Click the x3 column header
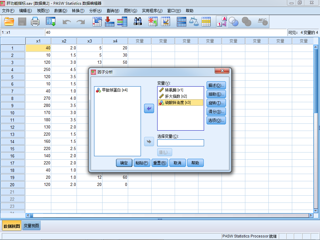The image size is (320, 240). pos(90,41)
